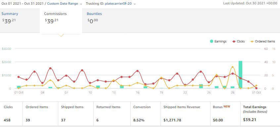Select the Clicks 458 summary cell
280x127 pixels.
coord(11,114)
